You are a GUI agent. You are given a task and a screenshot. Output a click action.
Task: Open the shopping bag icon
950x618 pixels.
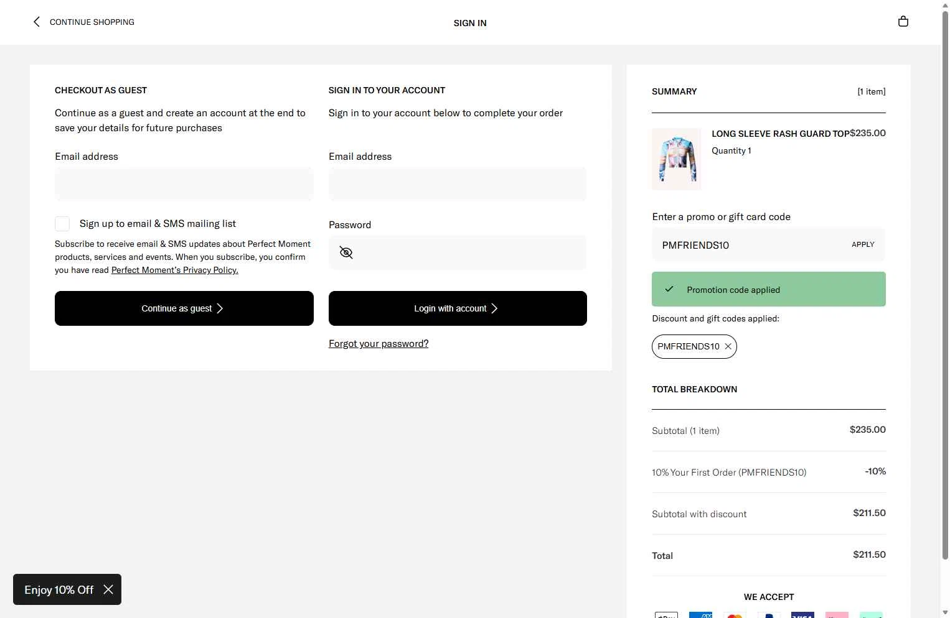pyautogui.click(x=903, y=22)
